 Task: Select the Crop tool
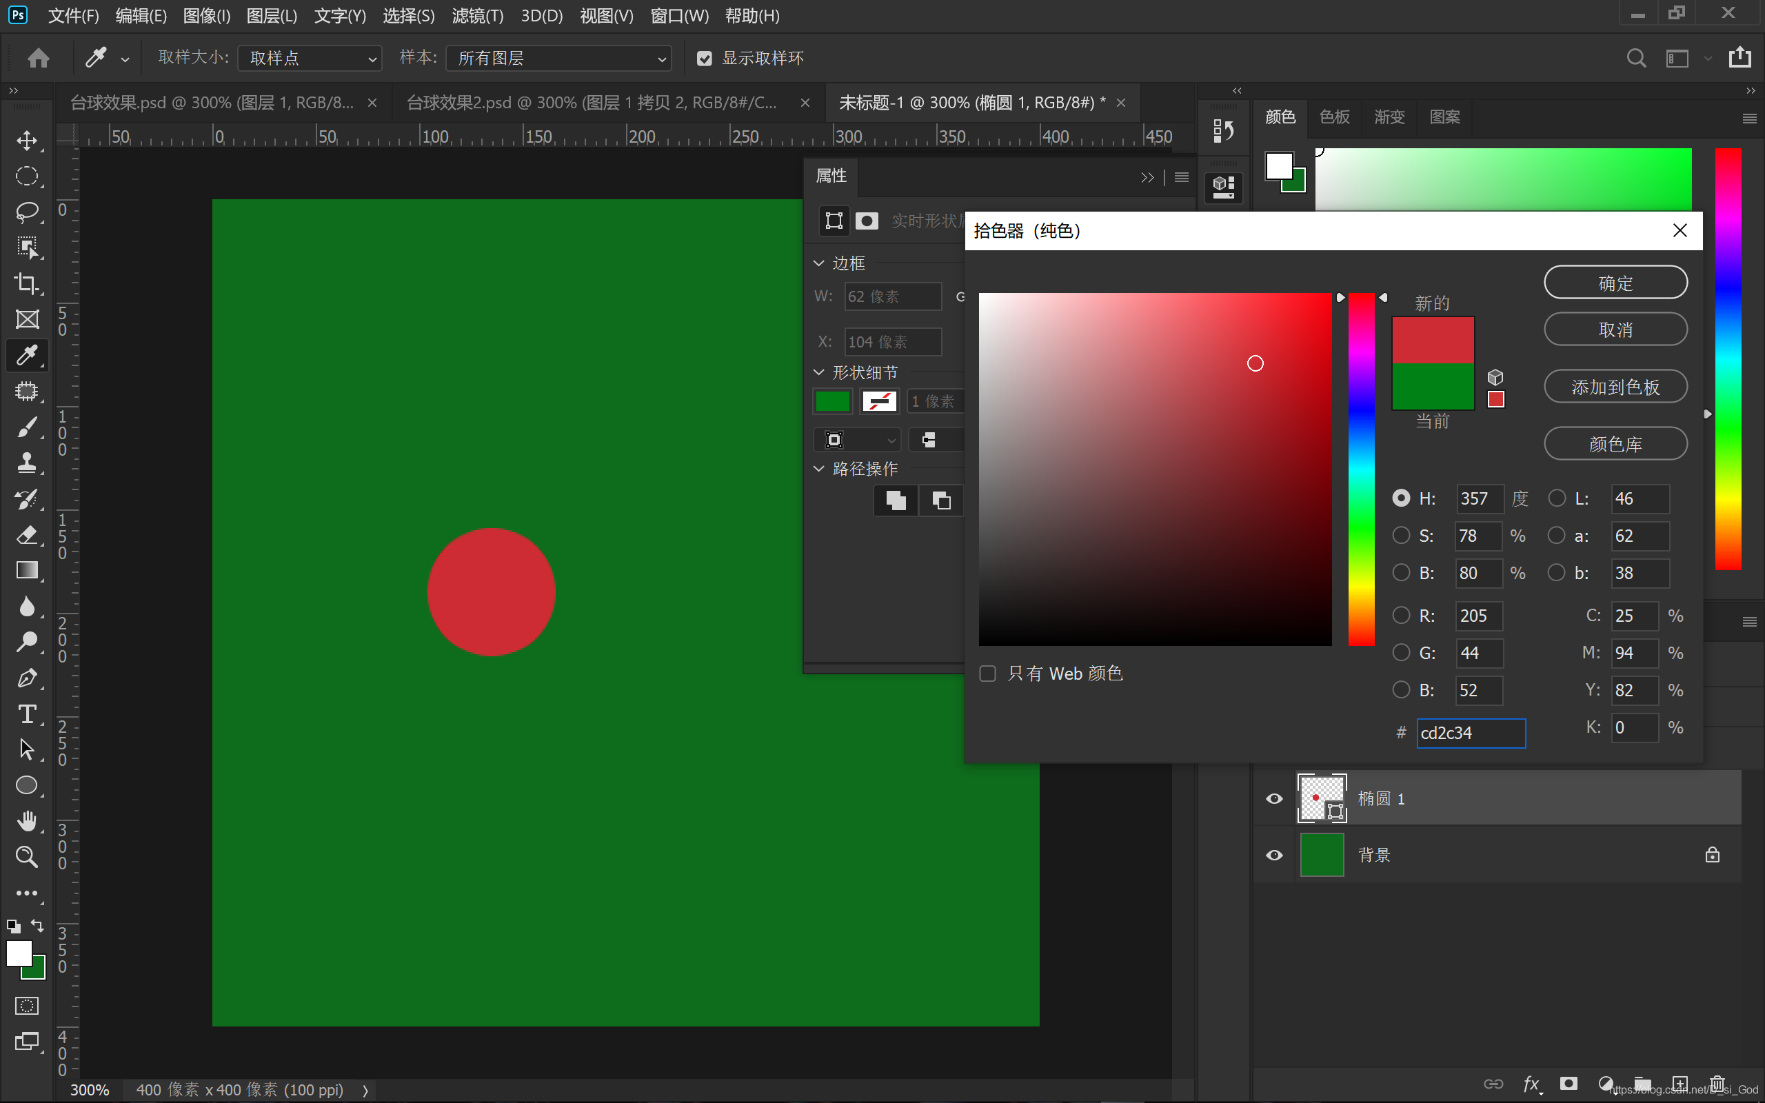(x=27, y=283)
